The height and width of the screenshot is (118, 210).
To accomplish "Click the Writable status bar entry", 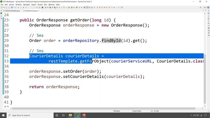I will [x=117, y=111].
